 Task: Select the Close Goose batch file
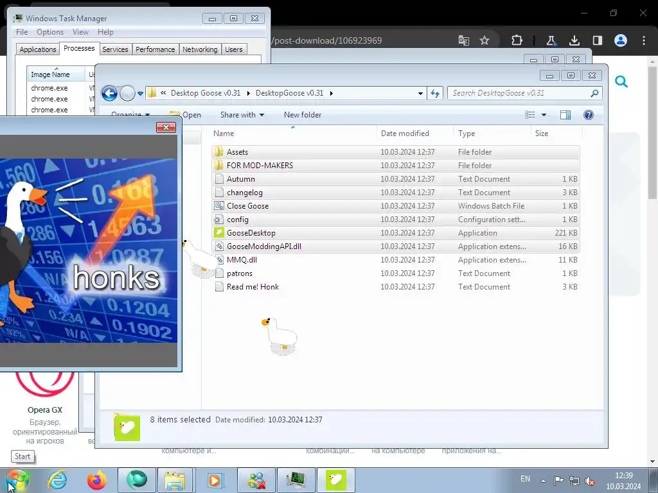pos(396,206)
